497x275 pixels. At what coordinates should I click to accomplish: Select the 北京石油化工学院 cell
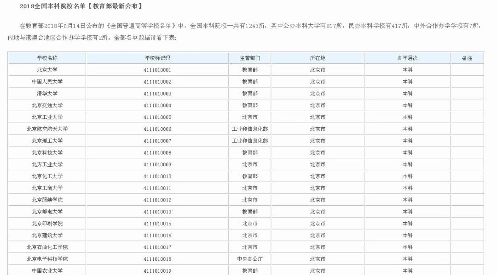(x=47, y=247)
